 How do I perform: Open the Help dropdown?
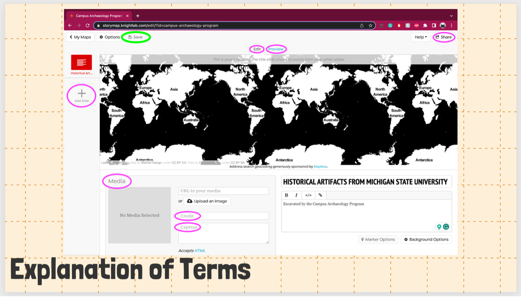pos(421,37)
